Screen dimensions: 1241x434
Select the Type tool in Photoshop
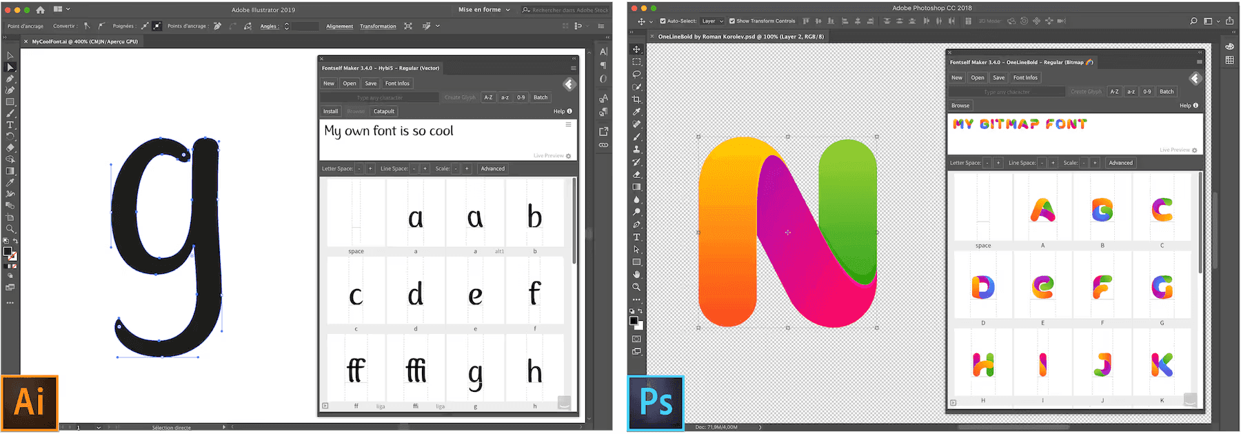637,237
